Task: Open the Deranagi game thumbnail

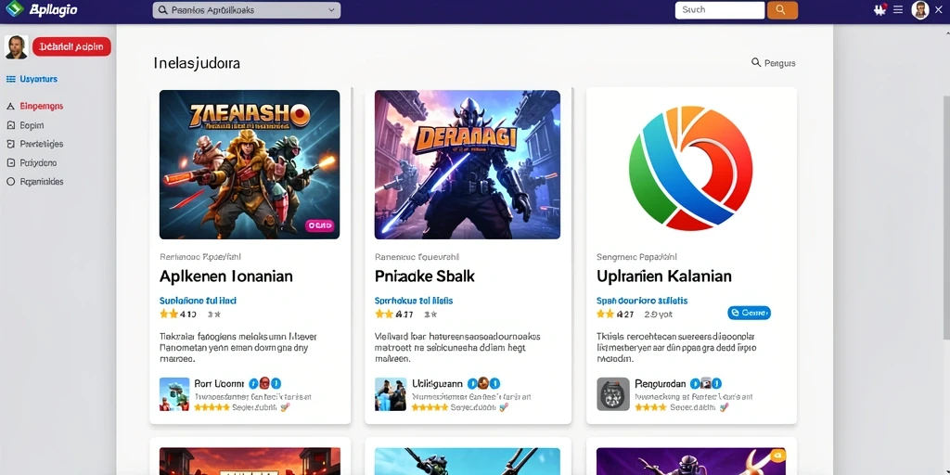Action: click(x=468, y=164)
